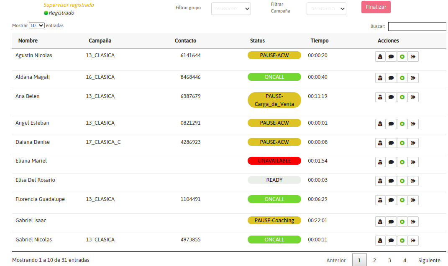Click the PAUSE-Coaching status badge
The height and width of the screenshot is (266, 448).
pos(274,221)
